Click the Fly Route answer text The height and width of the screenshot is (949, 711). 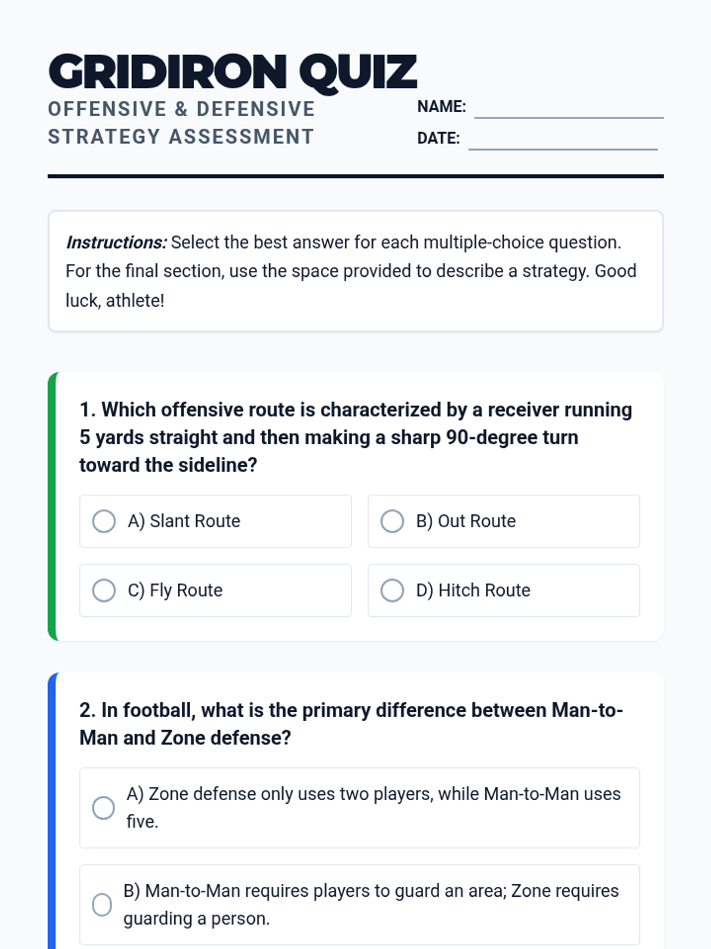(x=175, y=590)
